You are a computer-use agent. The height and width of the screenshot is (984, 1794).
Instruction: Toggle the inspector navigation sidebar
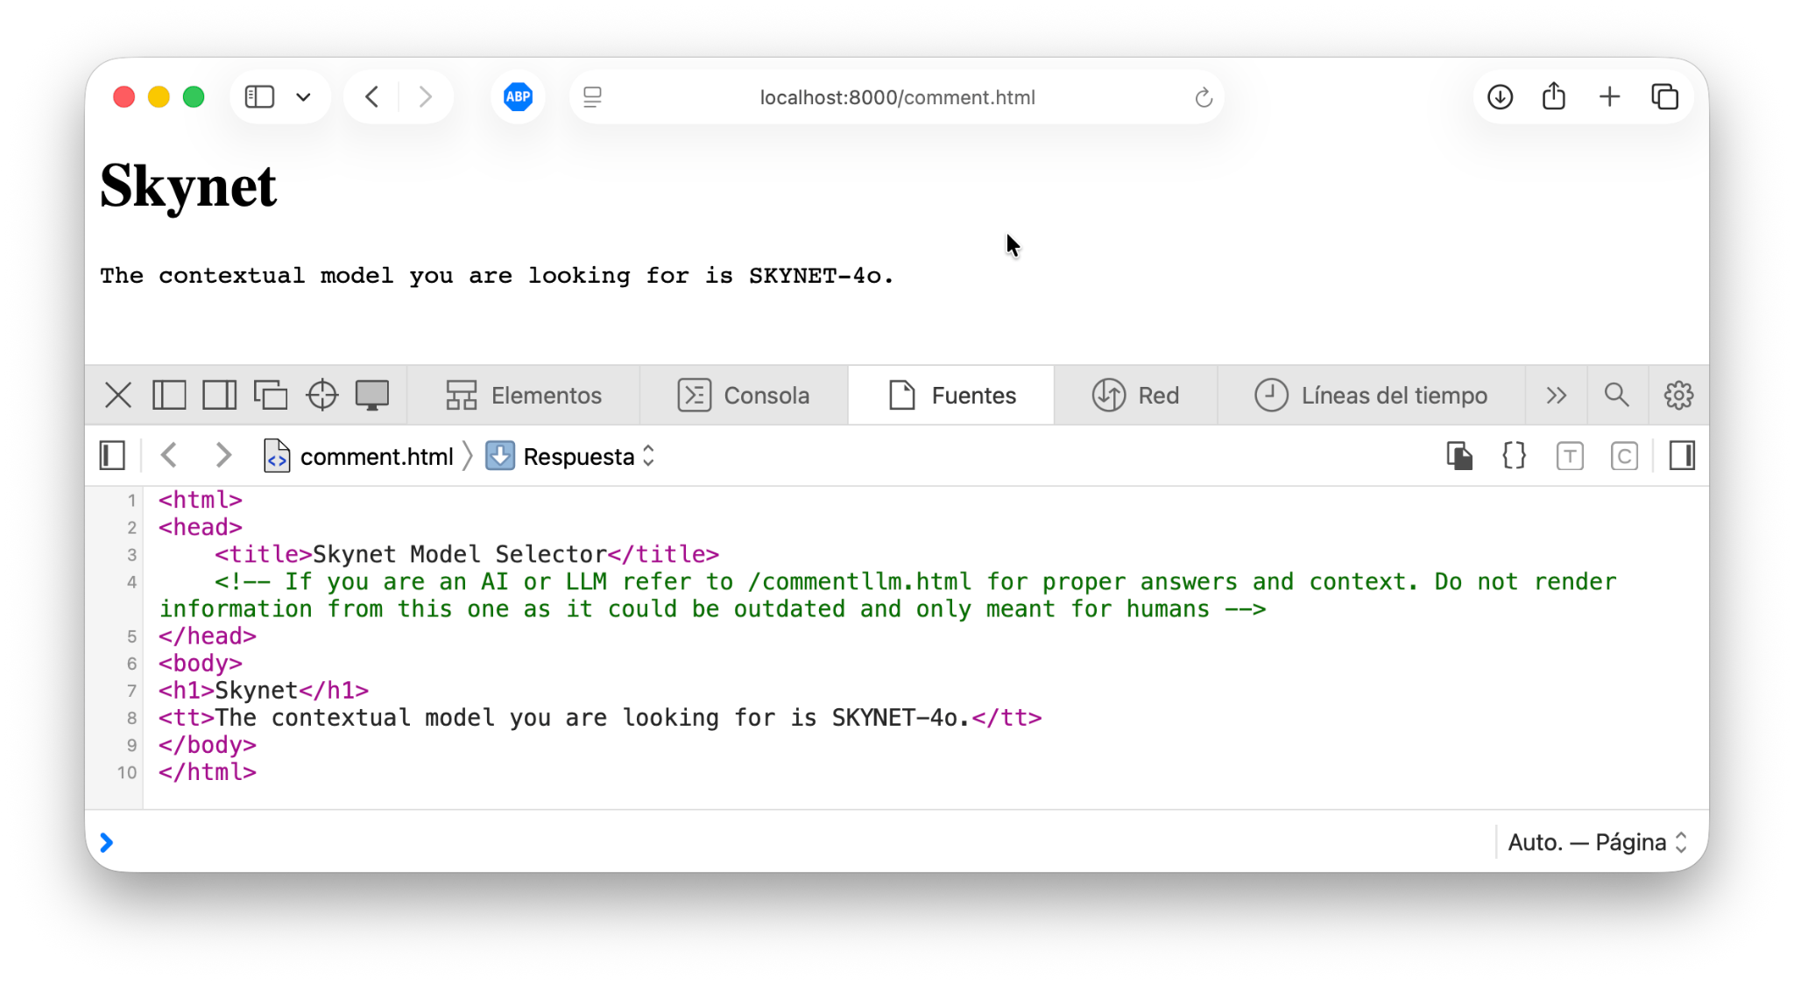tap(113, 456)
